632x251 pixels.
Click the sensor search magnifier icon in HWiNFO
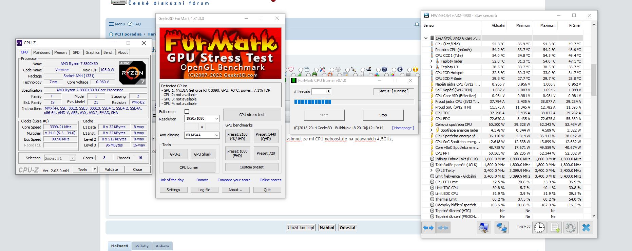click(484, 228)
